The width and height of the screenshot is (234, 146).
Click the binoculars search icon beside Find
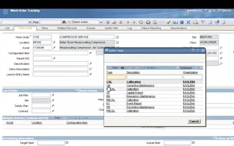coord(64,22)
